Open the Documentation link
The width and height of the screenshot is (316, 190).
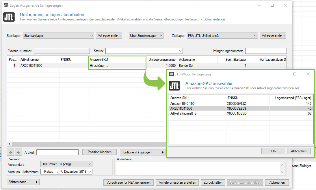coord(214,19)
